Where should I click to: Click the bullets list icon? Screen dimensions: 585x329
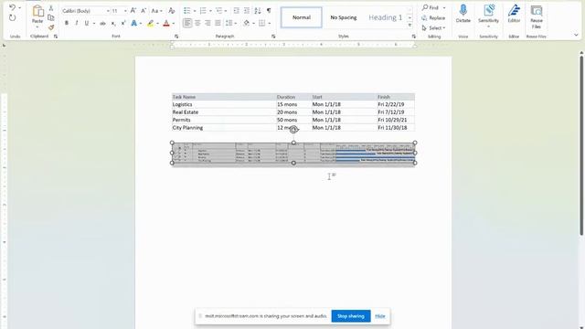pos(187,11)
